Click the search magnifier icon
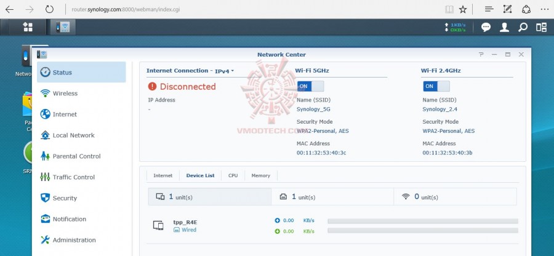Viewport: 554px width, 256px height. 523,27
